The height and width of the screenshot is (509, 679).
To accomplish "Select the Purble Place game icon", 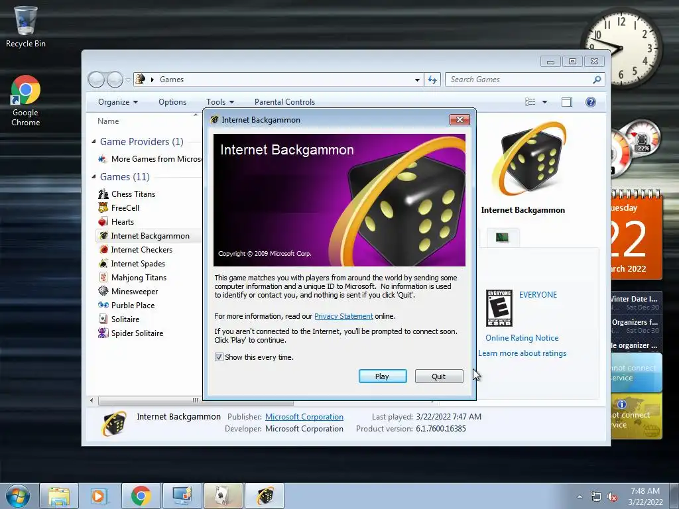I will click(103, 305).
